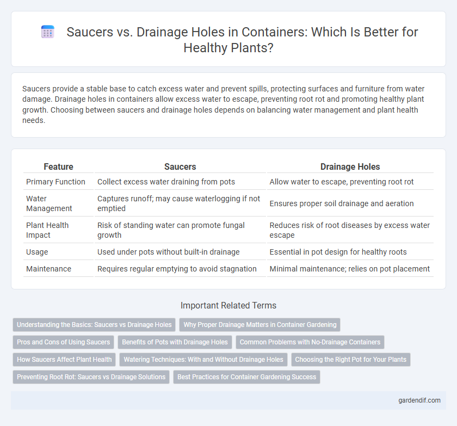Click the Saucers column header
Viewport: 457px width, 426px height.
pos(180,166)
